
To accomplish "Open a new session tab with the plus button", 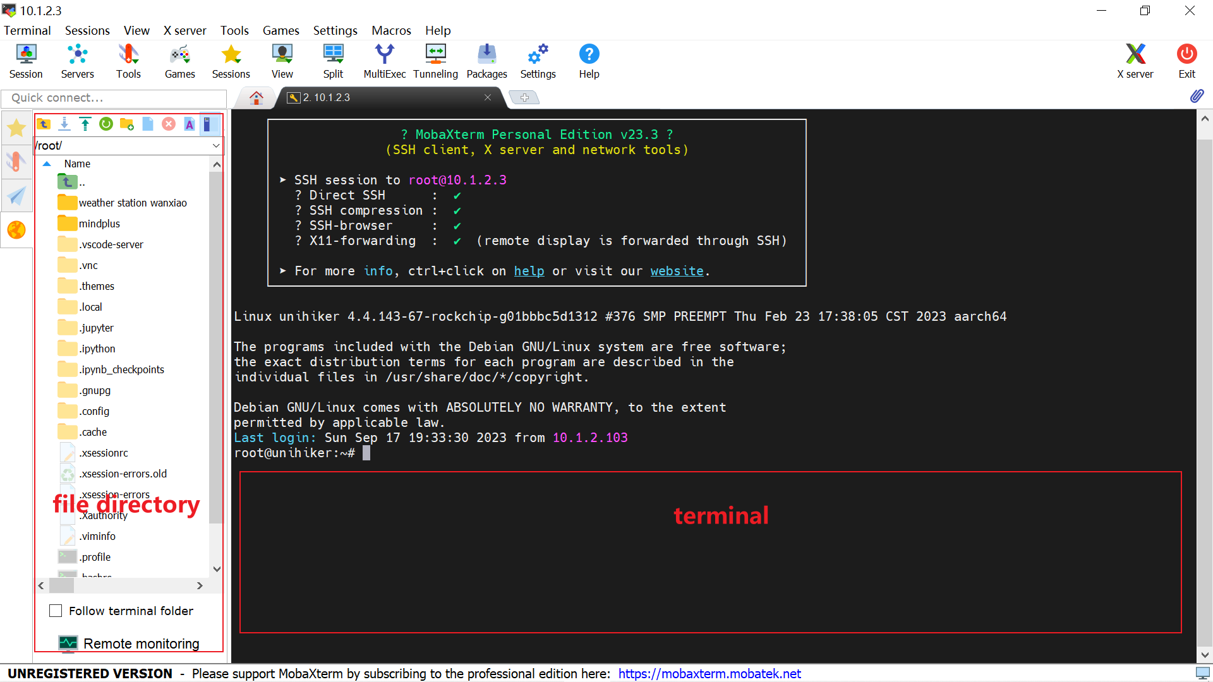I will coord(525,97).
